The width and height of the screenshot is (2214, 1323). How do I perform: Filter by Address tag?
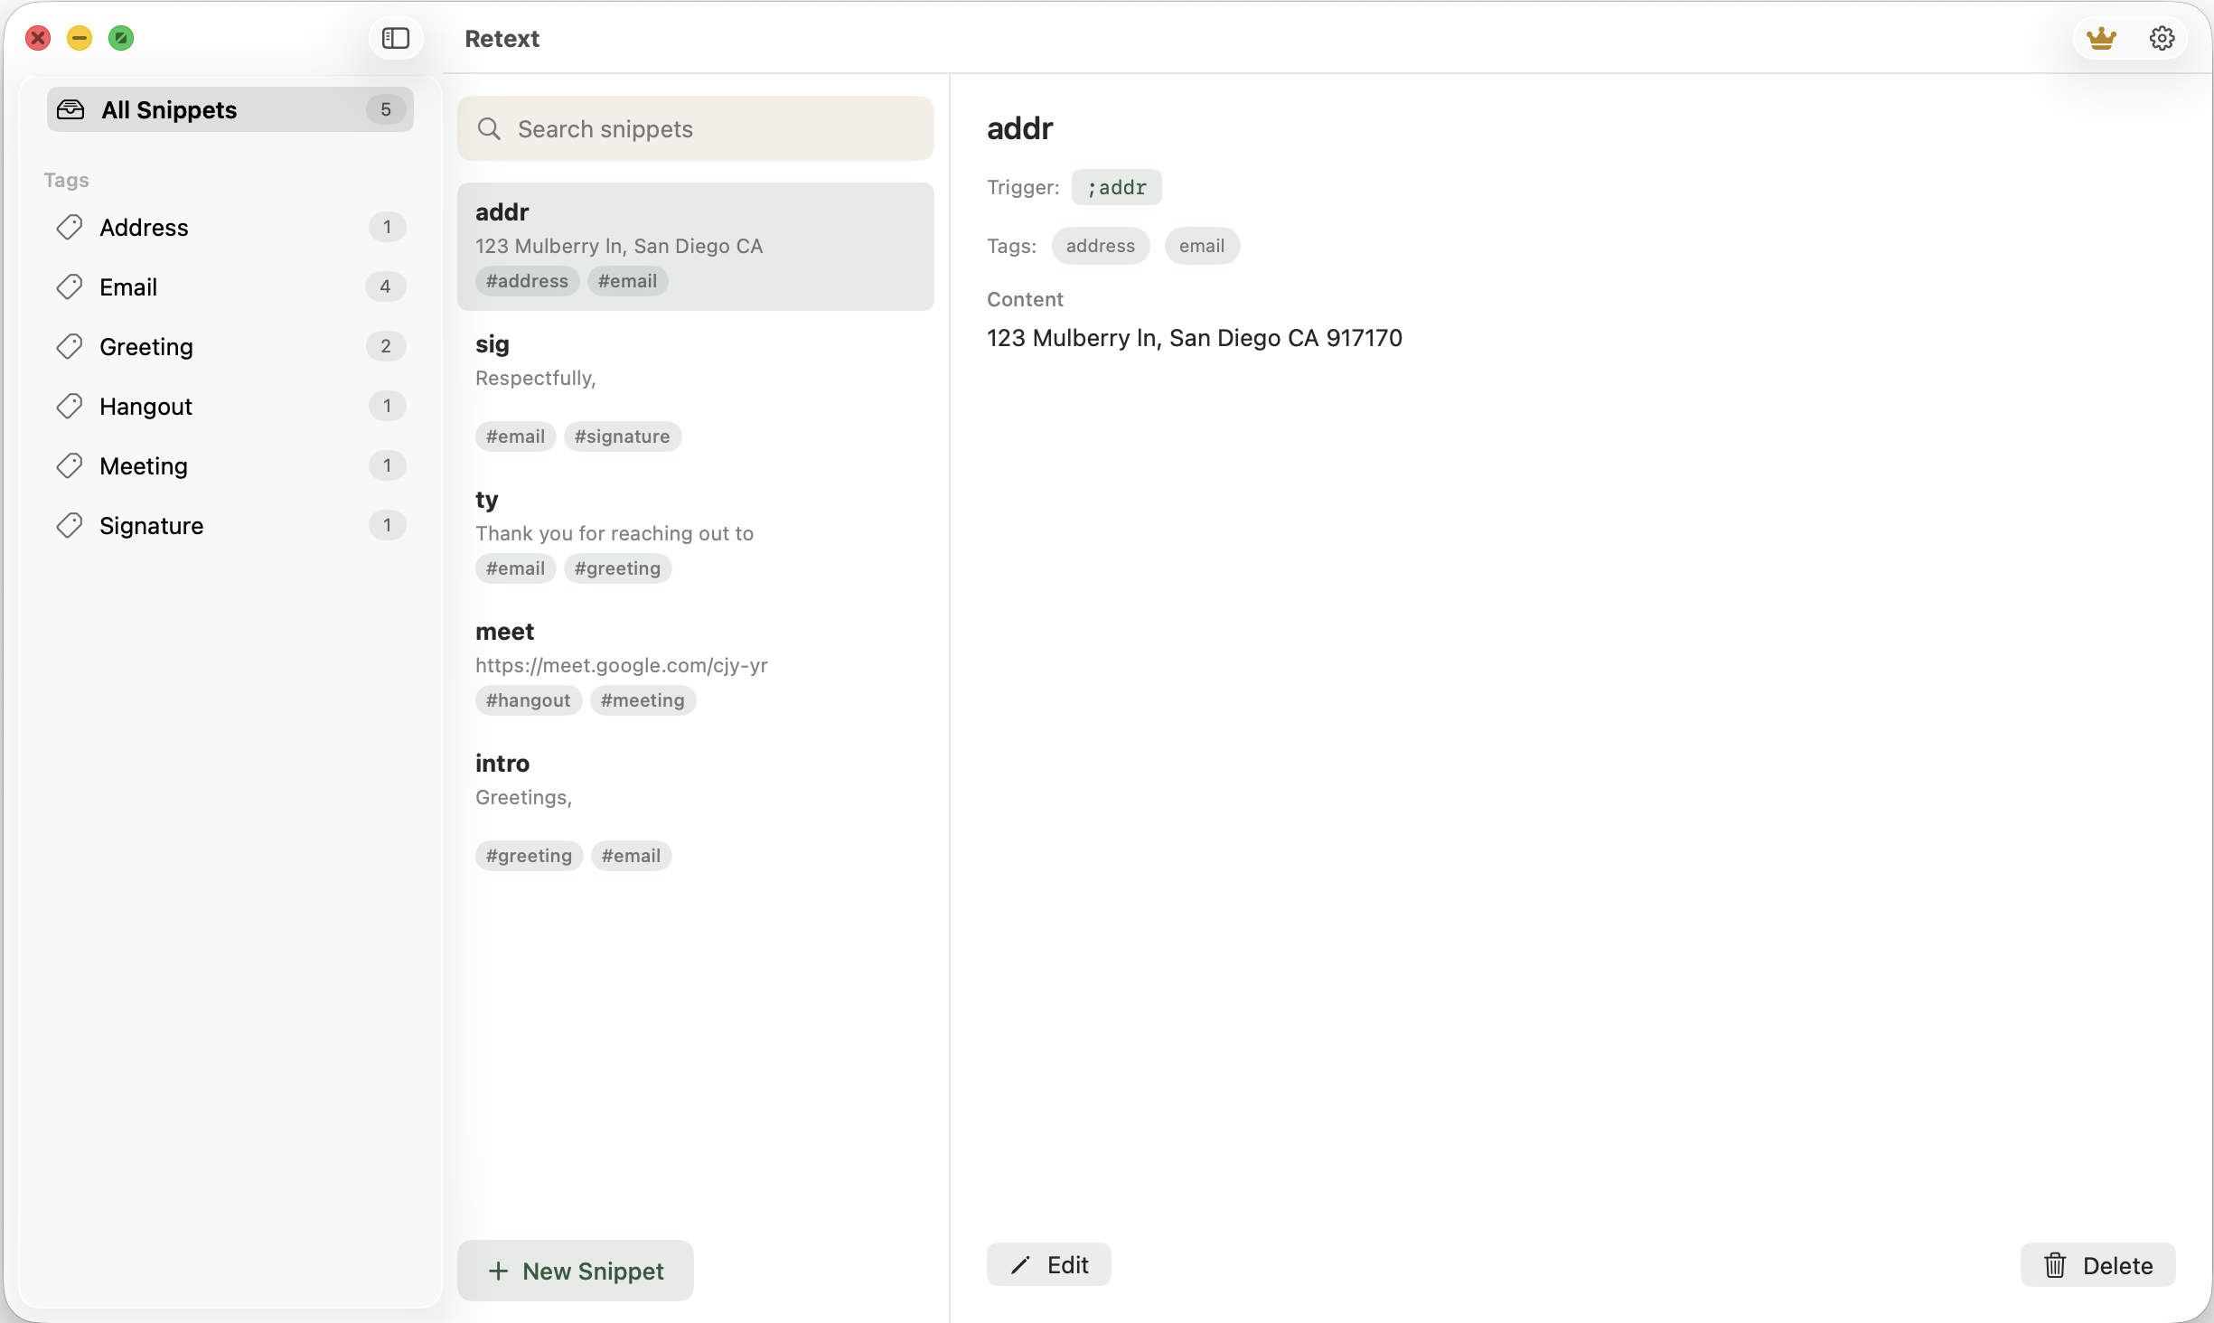point(230,227)
